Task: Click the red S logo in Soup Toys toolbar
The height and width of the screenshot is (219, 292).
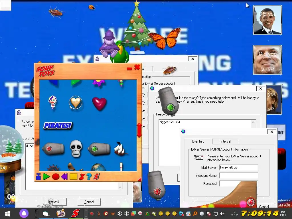Action: point(96,177)
